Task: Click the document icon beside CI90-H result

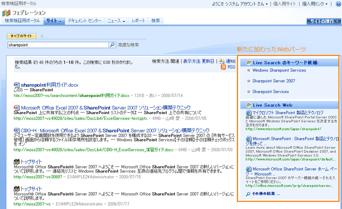Action: tap(17, 130)
